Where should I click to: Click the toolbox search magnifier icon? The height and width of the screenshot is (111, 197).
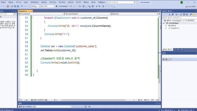click(14, 14)
